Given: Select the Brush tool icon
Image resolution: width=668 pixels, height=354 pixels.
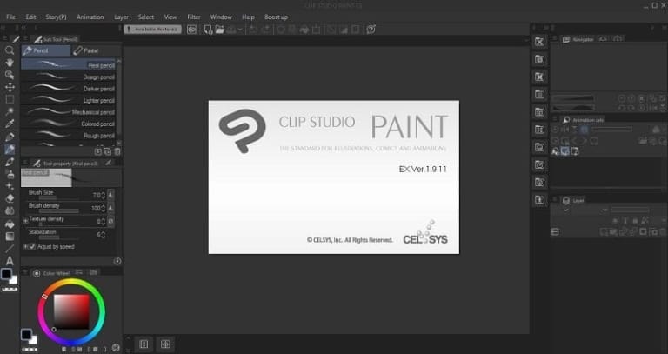Looking at the screenshot, I should [10, 162].
